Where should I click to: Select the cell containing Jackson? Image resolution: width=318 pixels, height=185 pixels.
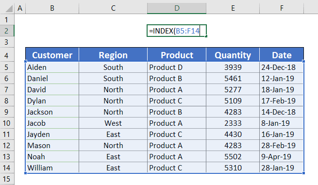point(52,112)
